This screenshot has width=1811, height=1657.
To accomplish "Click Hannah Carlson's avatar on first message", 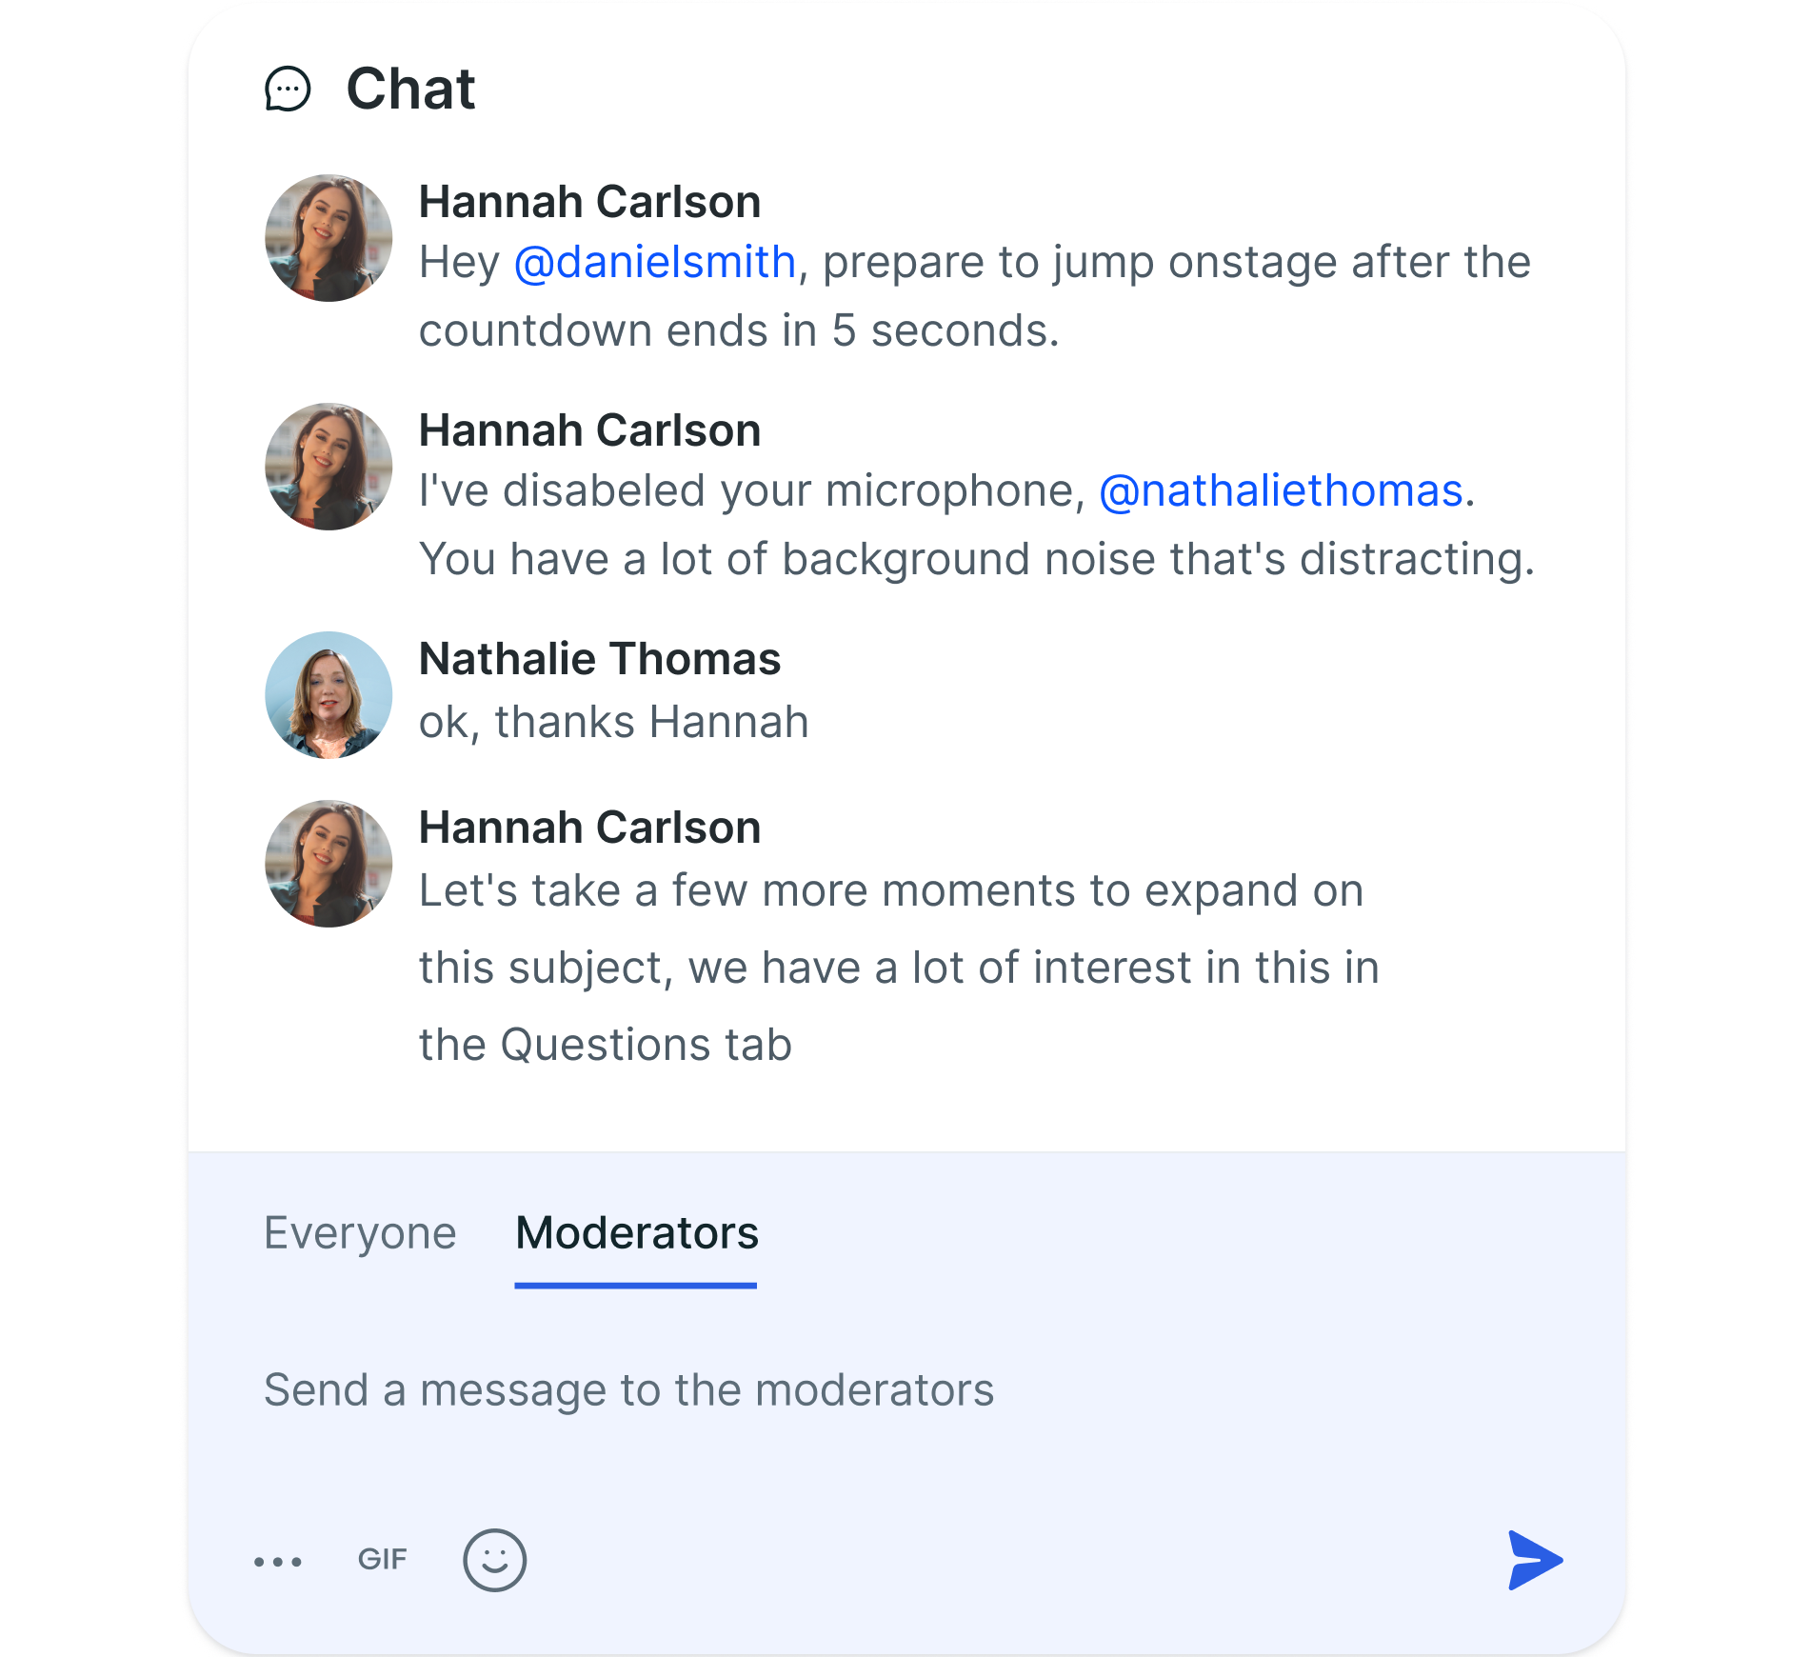I will point(328,238).
